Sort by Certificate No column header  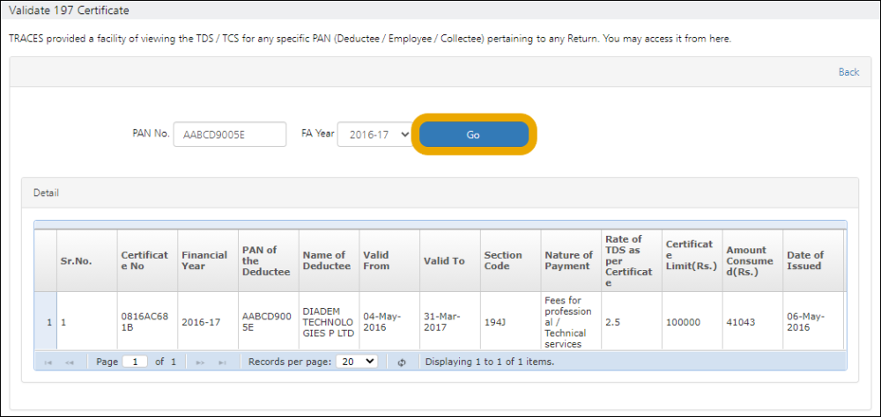pyautogui.click(x=144, y=260)
